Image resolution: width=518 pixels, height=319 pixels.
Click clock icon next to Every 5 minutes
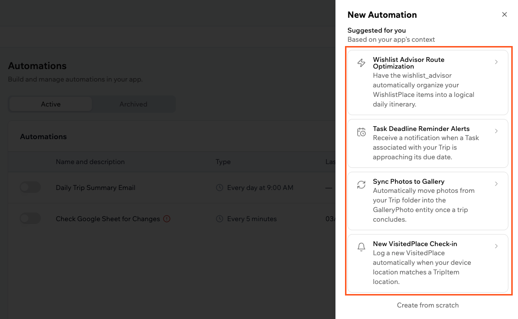tap(219, 219)
